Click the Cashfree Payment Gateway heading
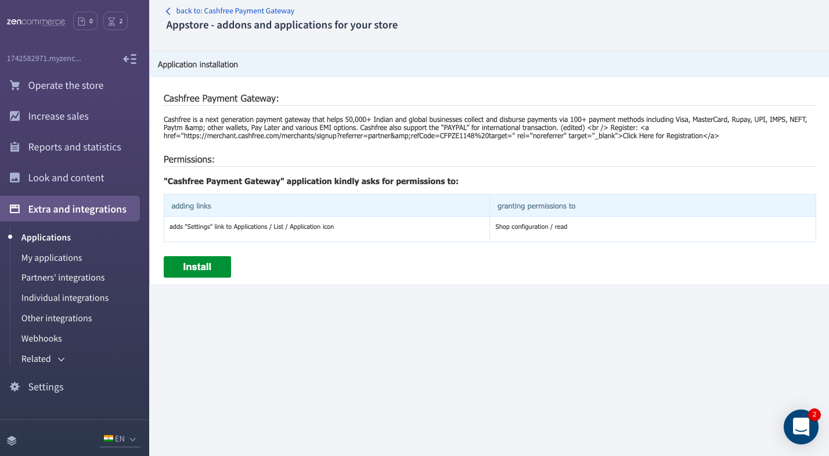 (x=221, y=99)
